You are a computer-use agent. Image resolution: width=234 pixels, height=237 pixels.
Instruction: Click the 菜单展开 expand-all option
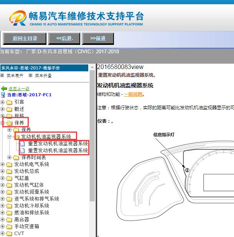[15, 76]
